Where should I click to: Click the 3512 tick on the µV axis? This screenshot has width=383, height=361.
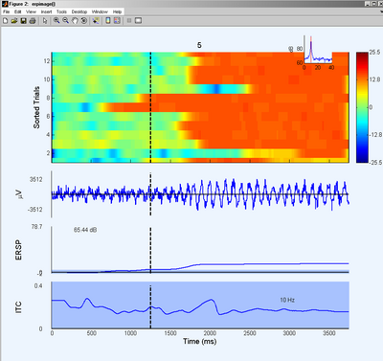(x=36, y=179)
